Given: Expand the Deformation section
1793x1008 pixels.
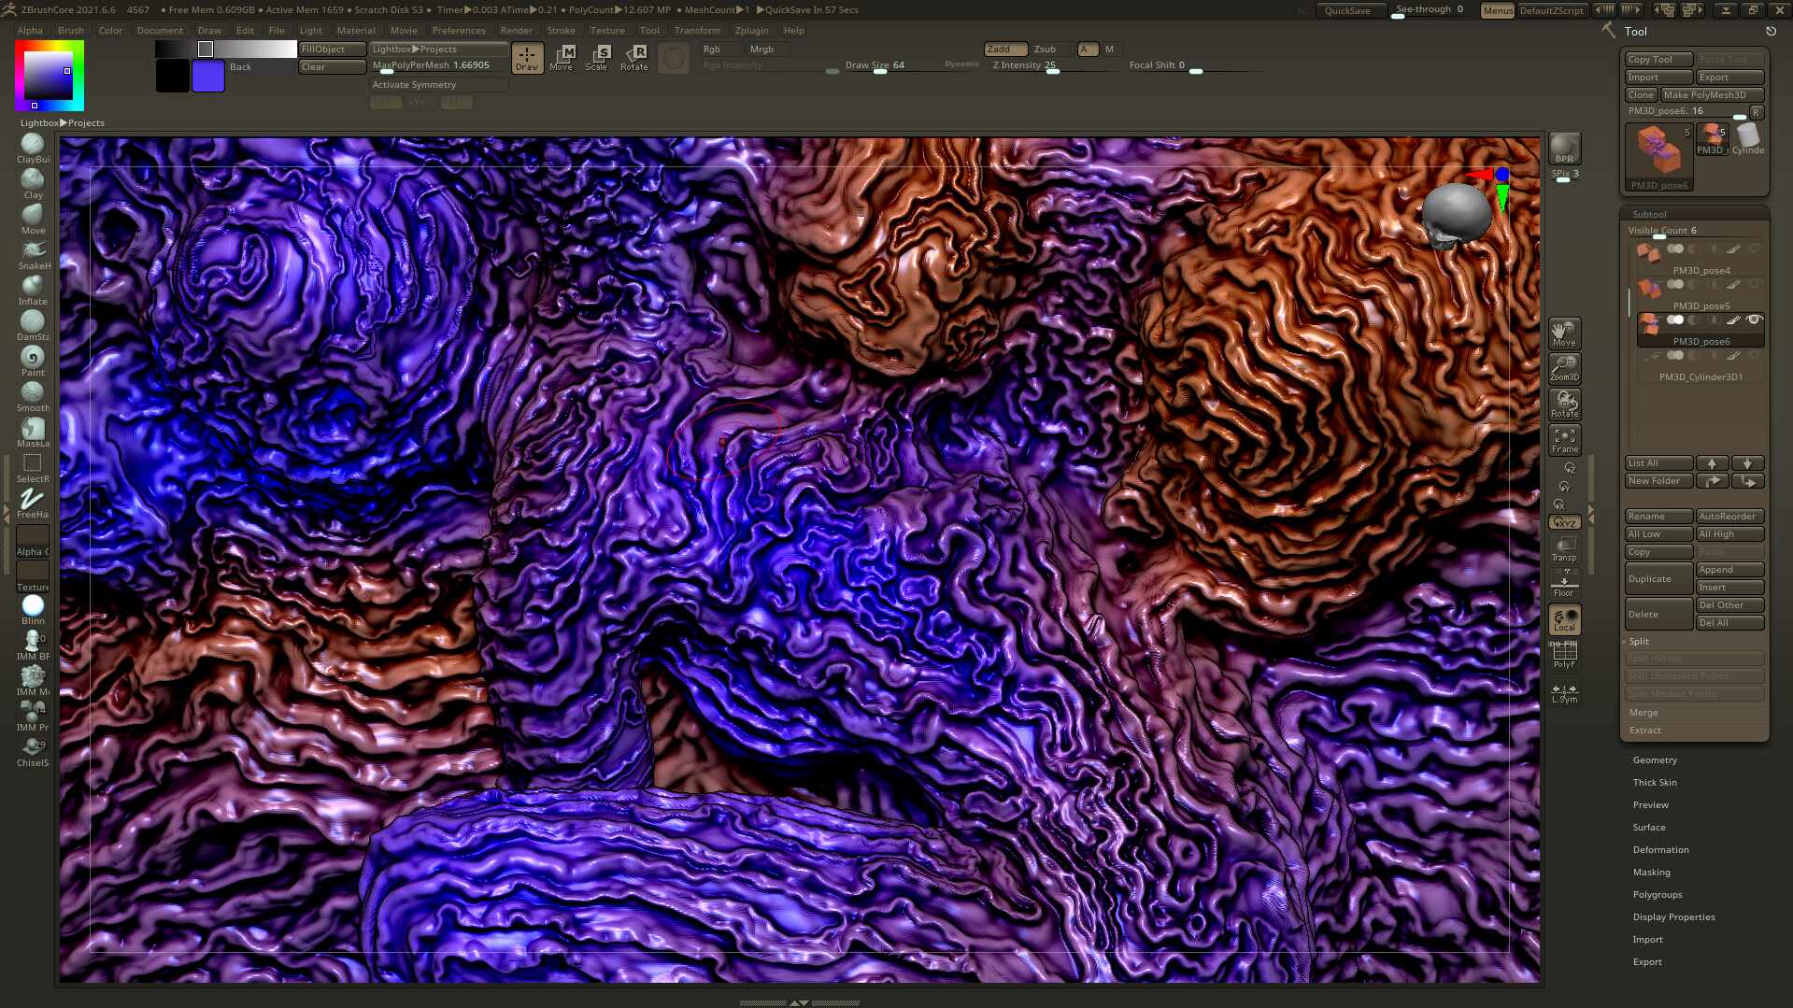Looking at the screenshot, I should pyautogui.click(x=1660, y=849).
